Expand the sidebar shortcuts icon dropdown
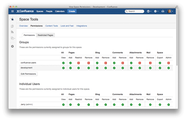 click(13, 38)
